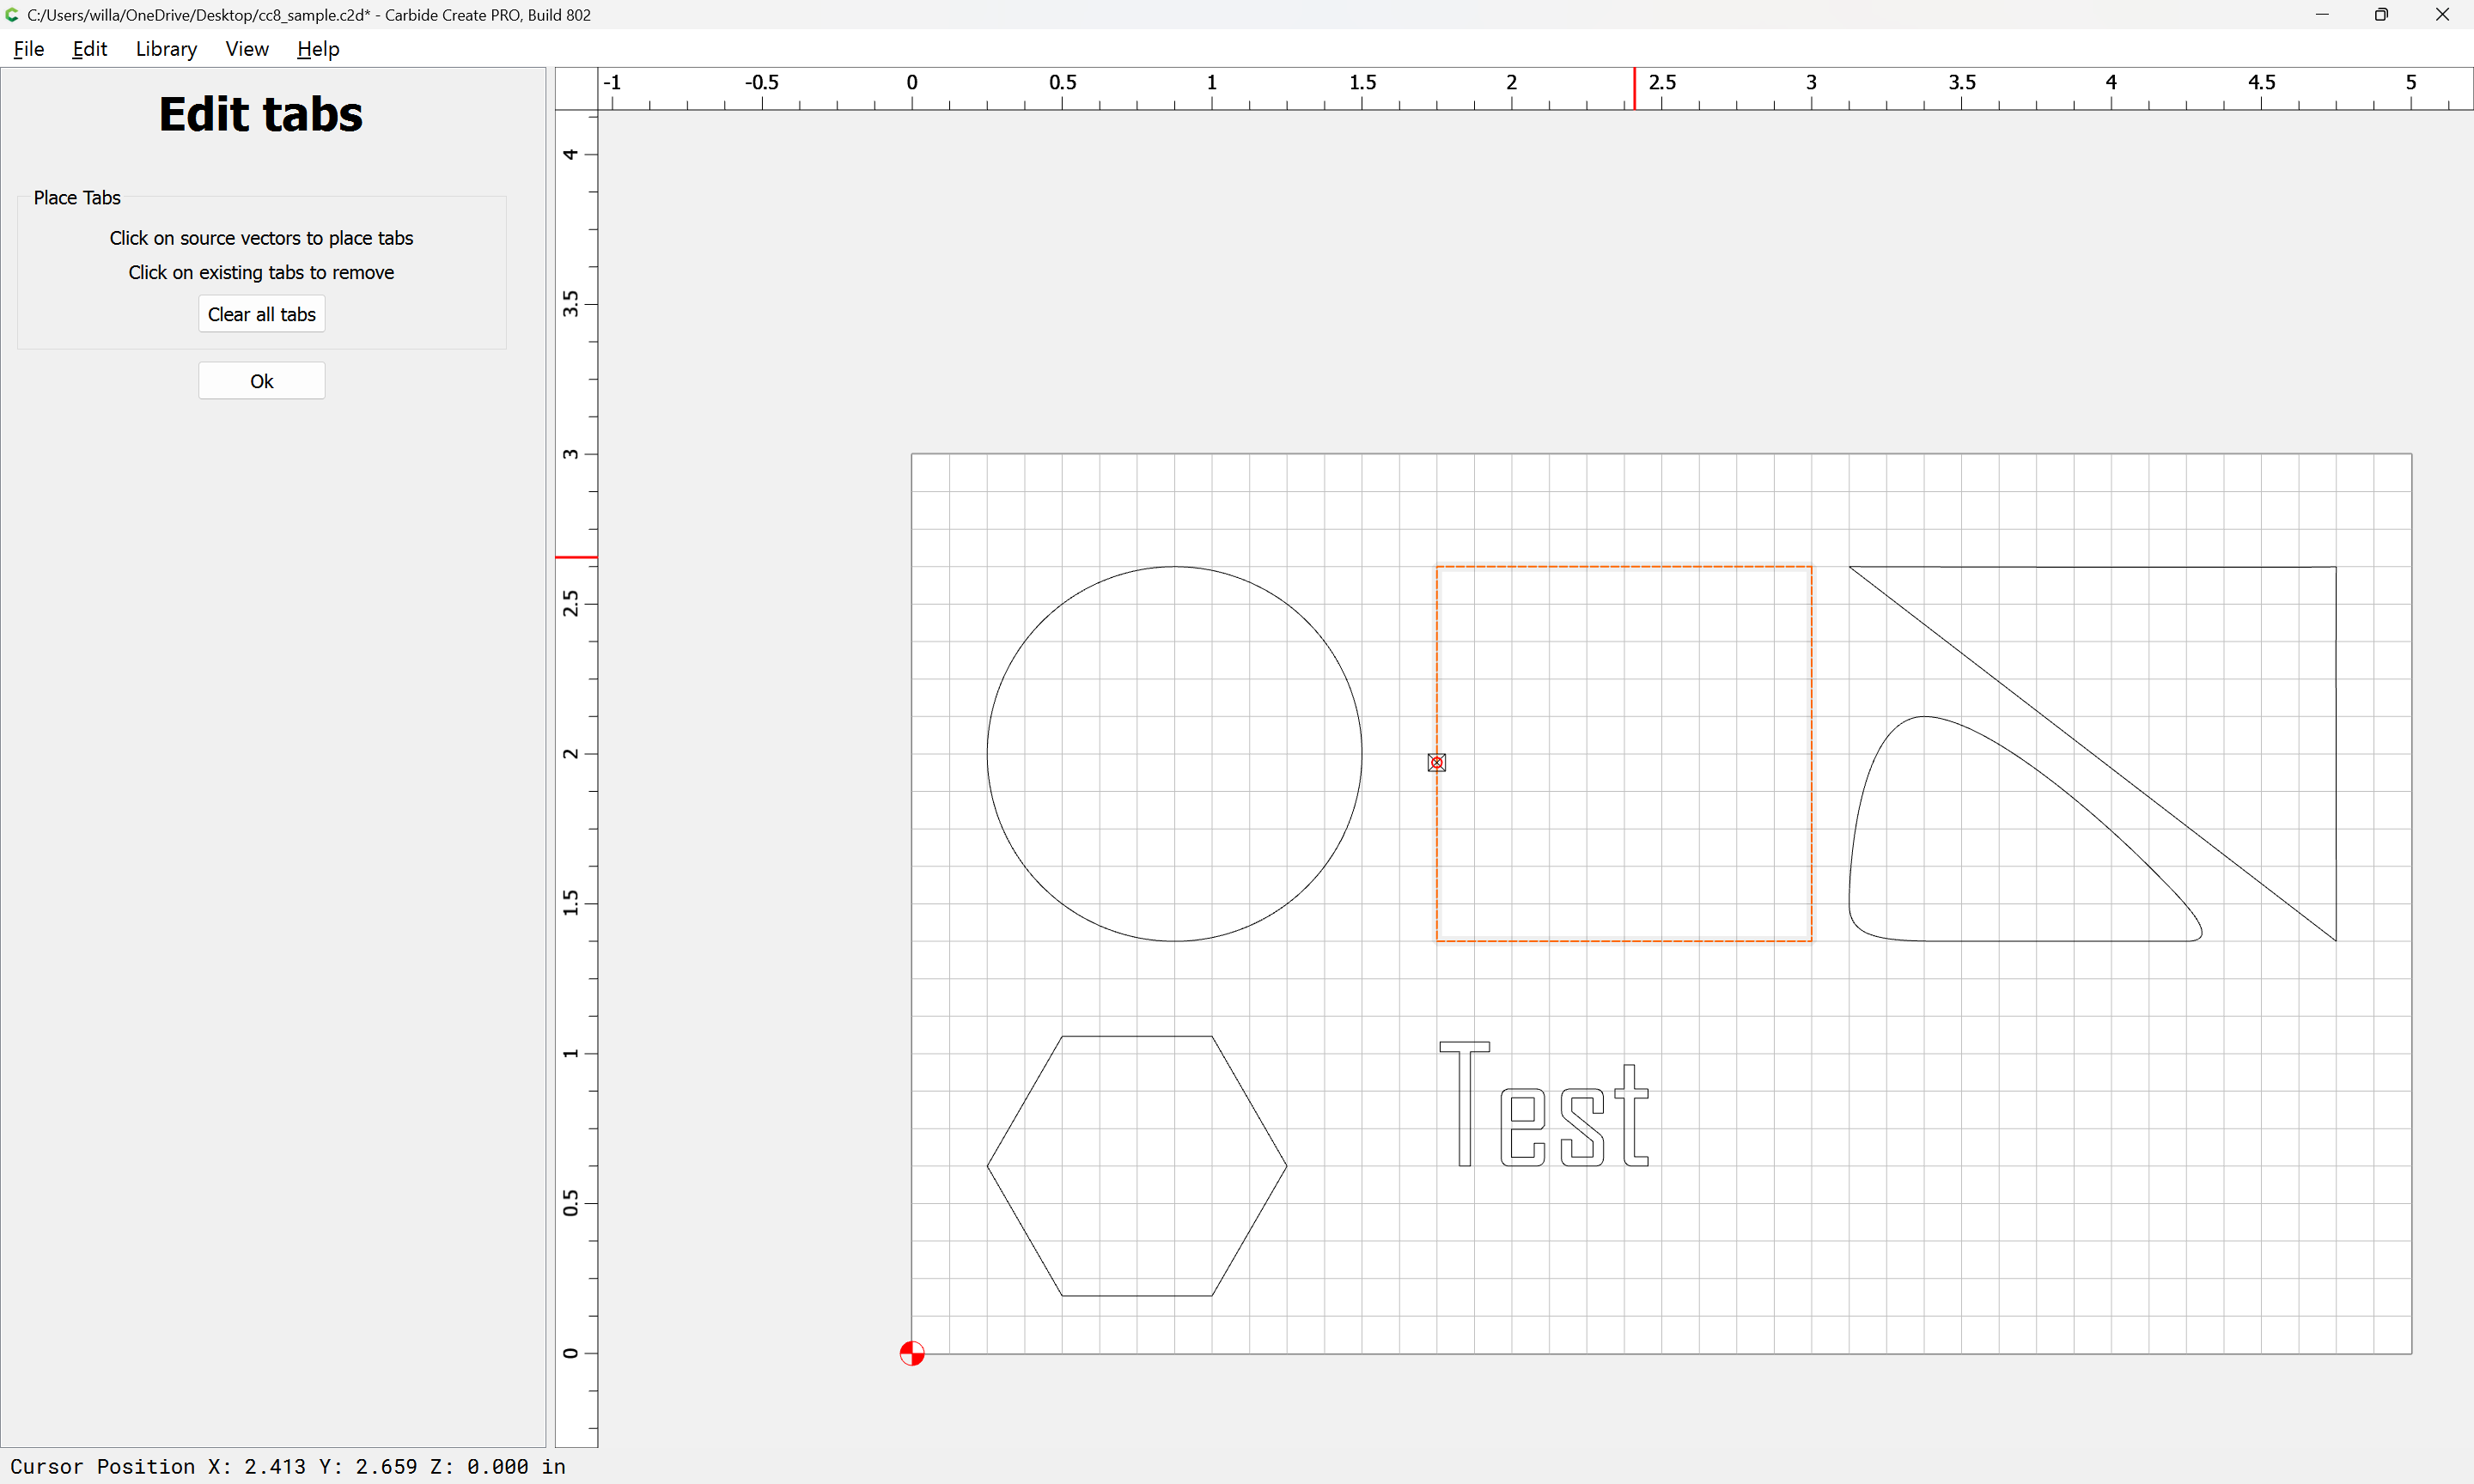
Task: Click the Carbide Create app icon in the title bar
Action: tap(12, 15)
